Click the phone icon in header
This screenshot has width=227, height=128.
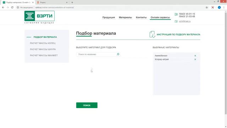point(176,14)
